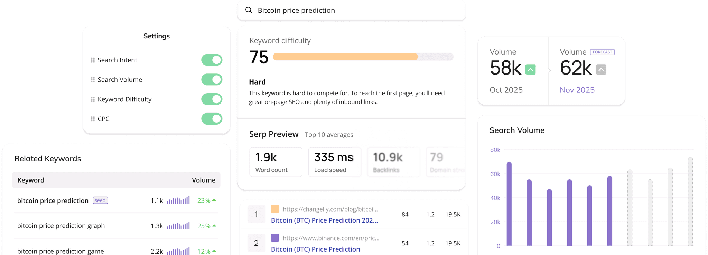Open the binance Bitcoin (BTC) Price Prediction link
The width and height of the screenshot is (708, 255).
[315, 249]
